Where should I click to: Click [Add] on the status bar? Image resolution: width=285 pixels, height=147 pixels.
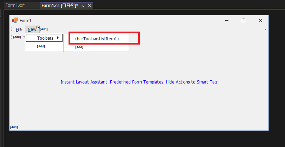[x=14, y=127]
